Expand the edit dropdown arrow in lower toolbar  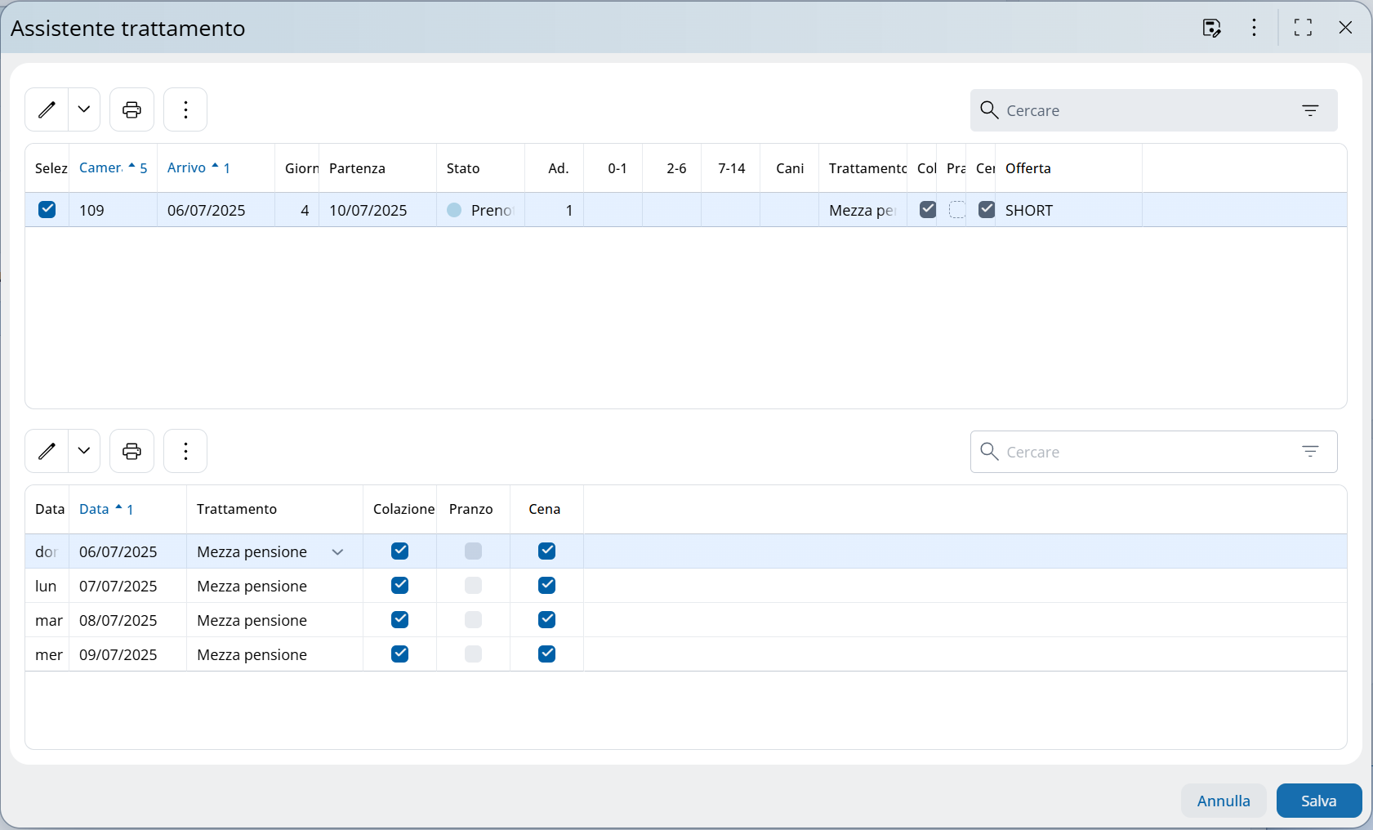(x=84, y=451)
